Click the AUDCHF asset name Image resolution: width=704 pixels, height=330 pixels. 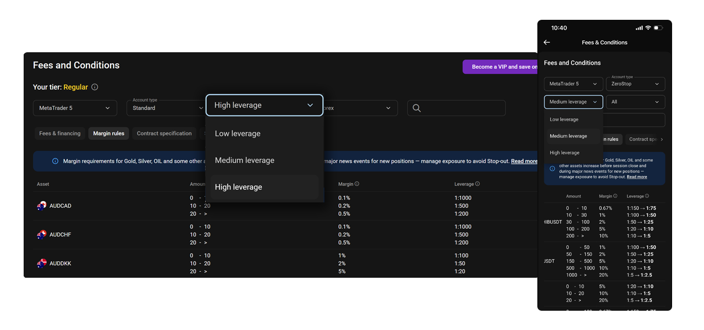pyautogui.click(x=61, y=235)
